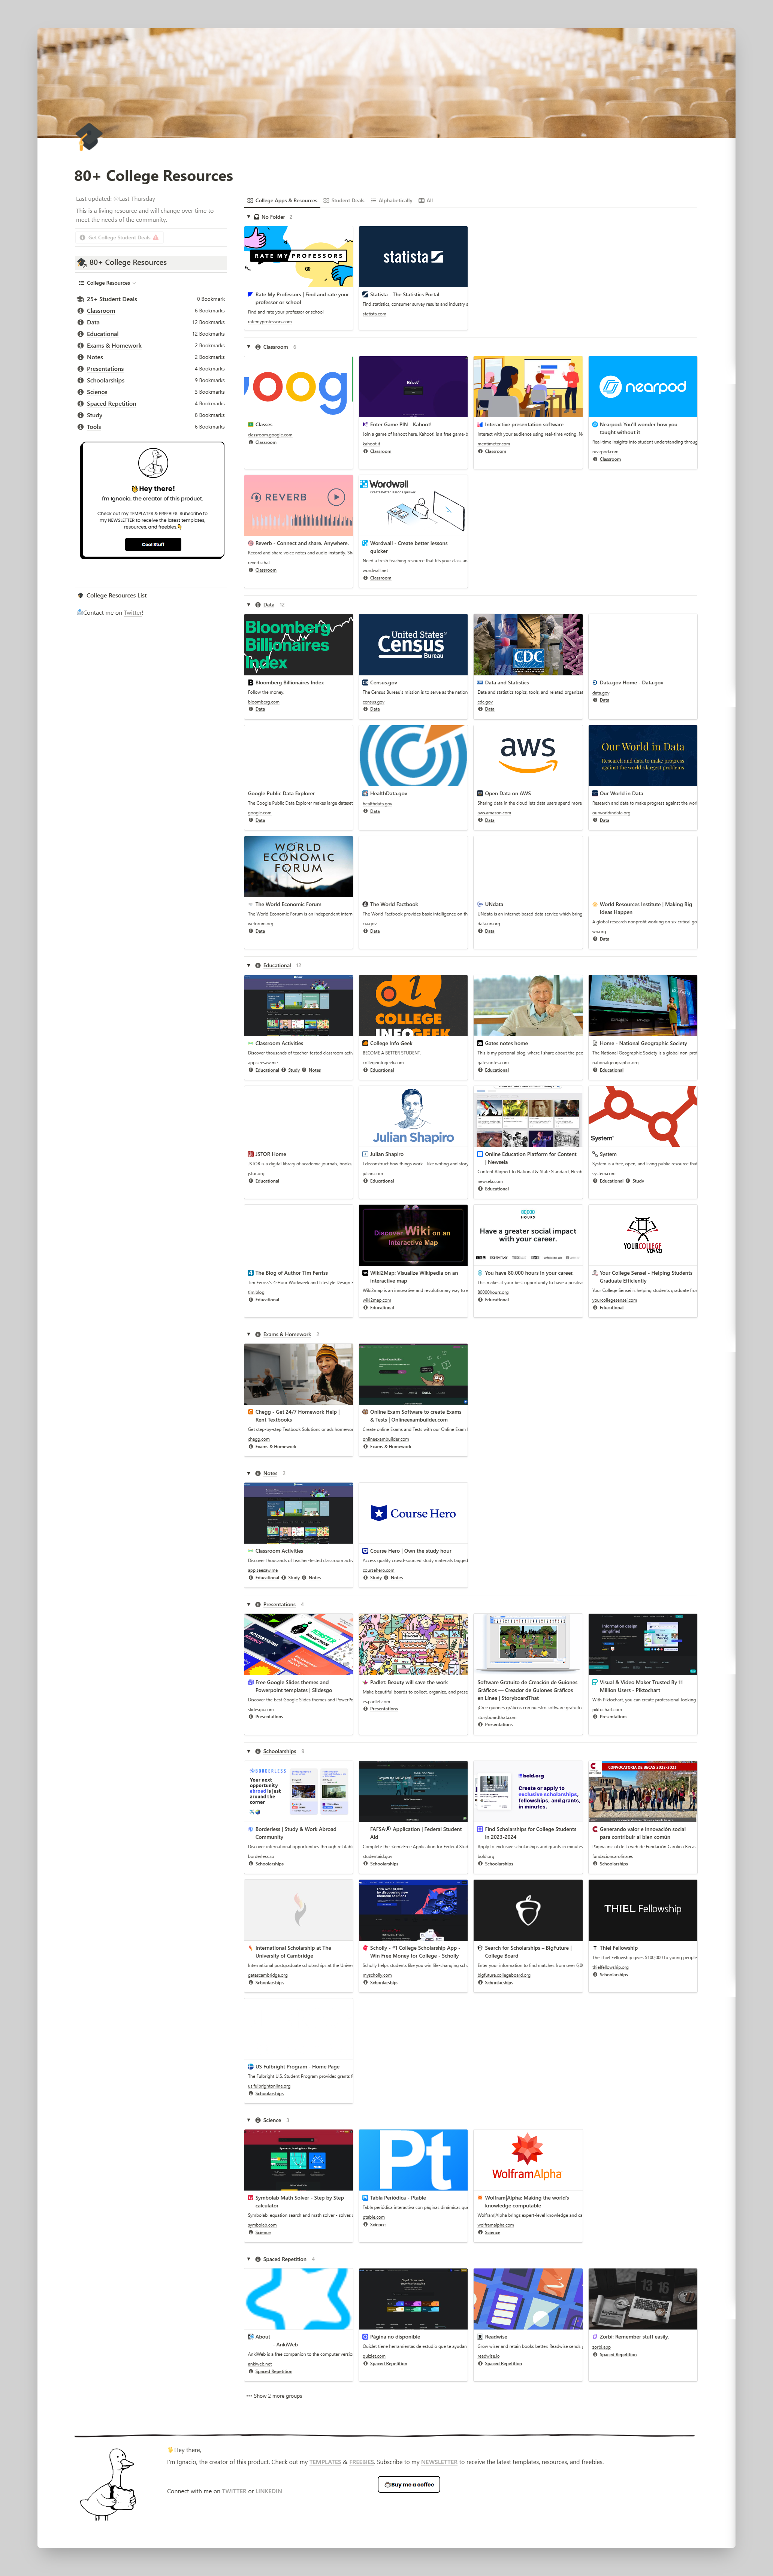
Task: Open the nearpod thumbnail image
Action: tap(643, 387)
